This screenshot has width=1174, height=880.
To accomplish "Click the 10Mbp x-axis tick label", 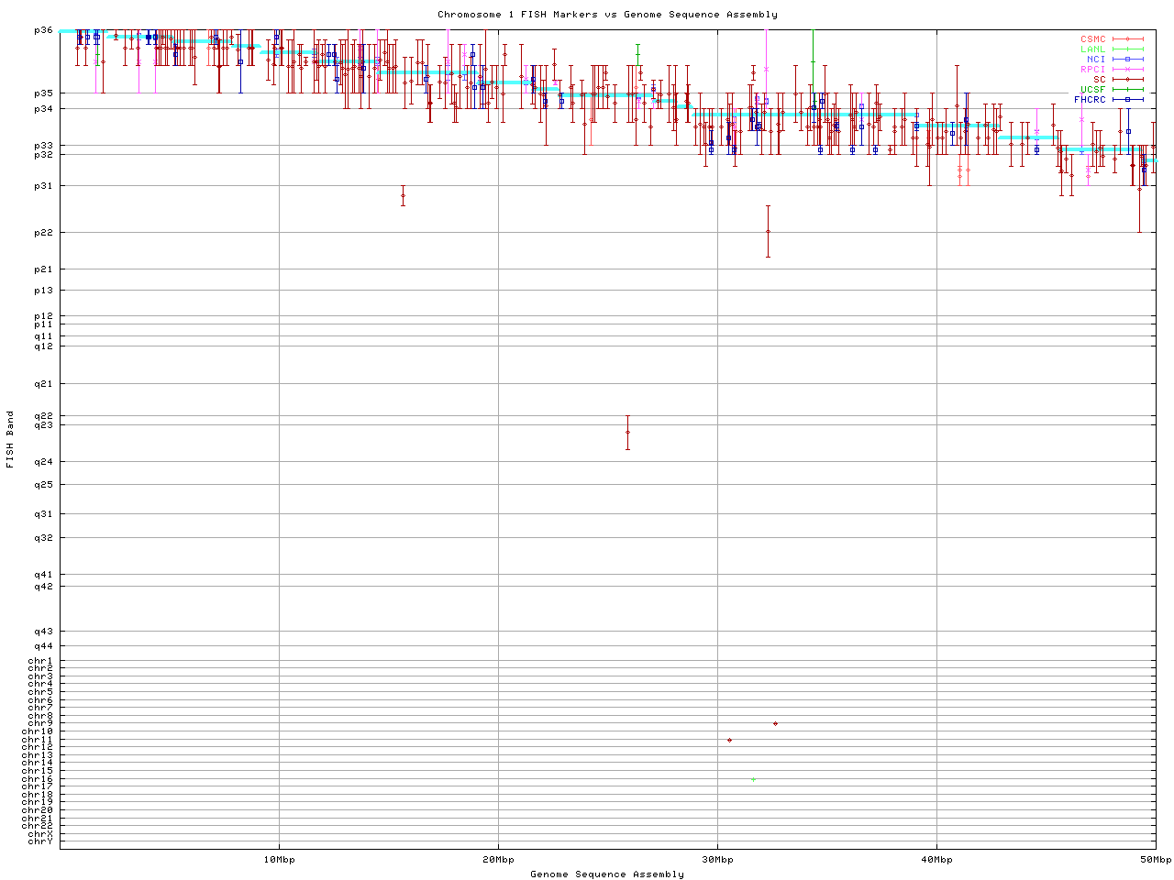I will 279,860.
